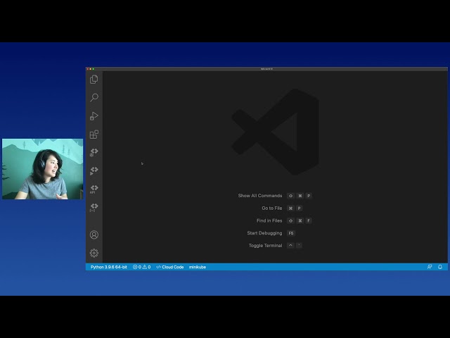This screenshot has height=338, width=450.
Task: Click the Find in Files label
Action: [269, 220]
